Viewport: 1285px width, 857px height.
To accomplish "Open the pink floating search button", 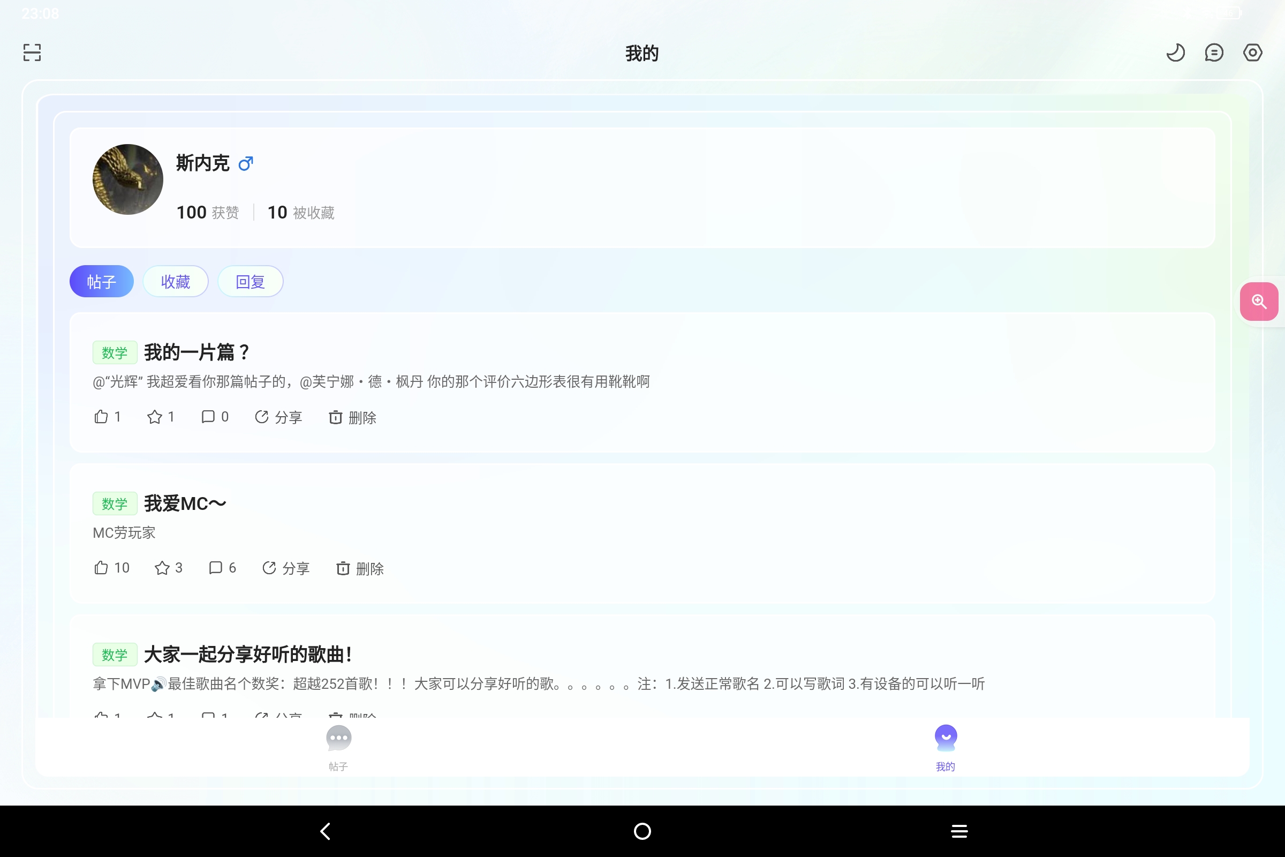I will (1259, 301).
